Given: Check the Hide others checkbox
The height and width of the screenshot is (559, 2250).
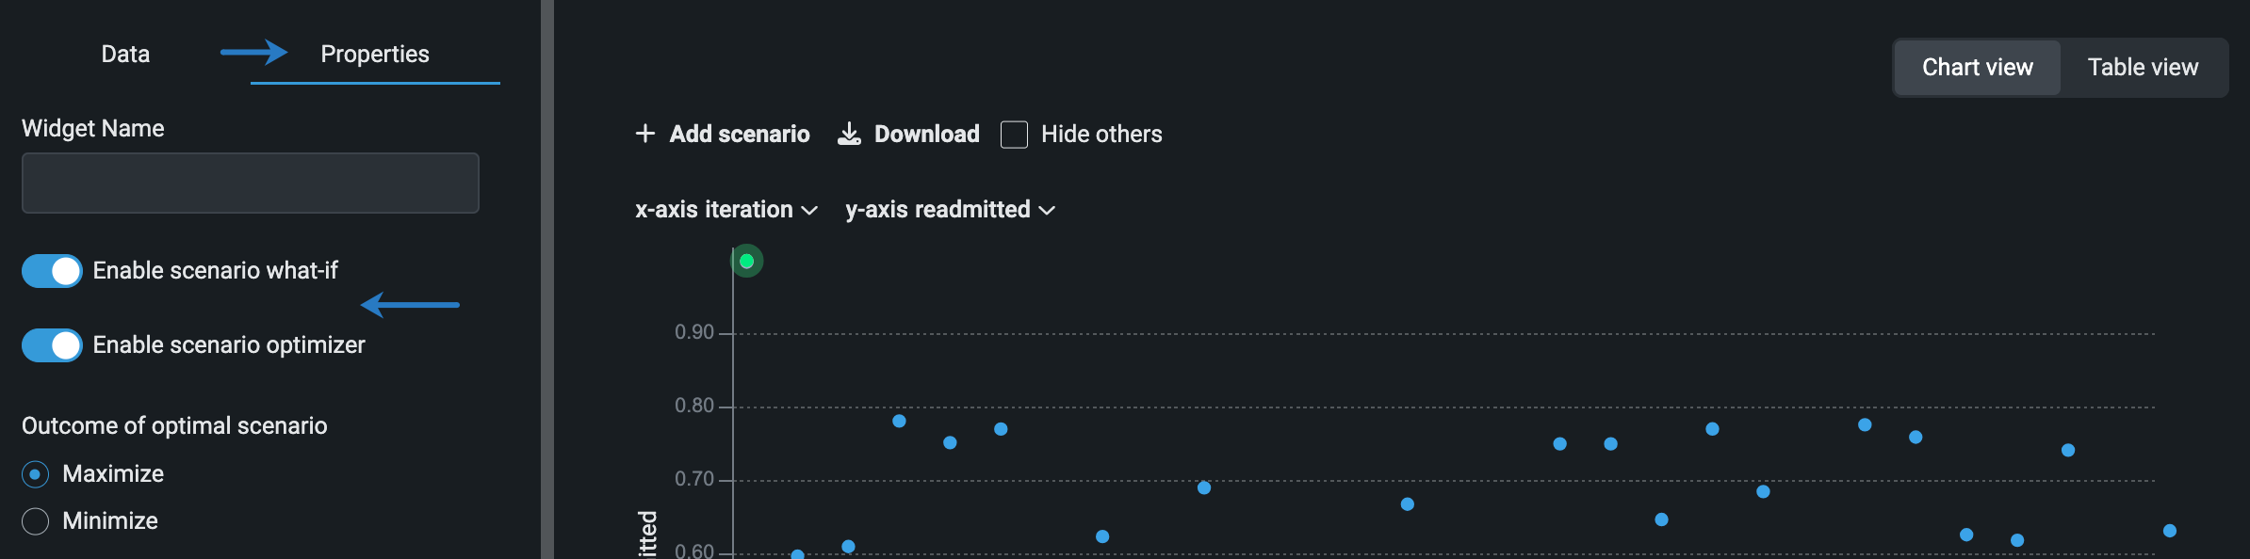Looking at the screenshot, I should pyautogui.click(x=1014, y=135).
